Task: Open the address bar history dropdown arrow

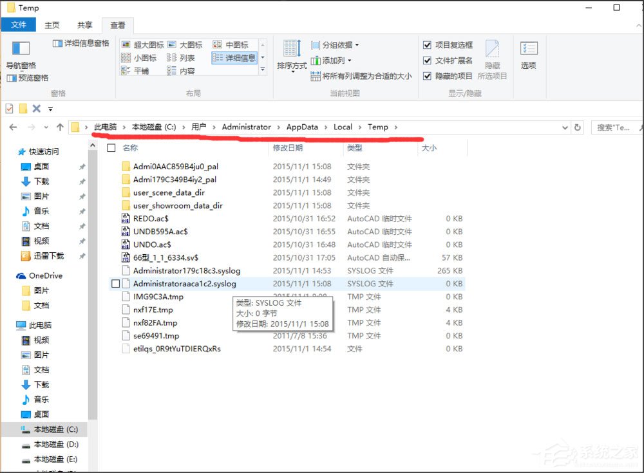Action: point(565,127)
